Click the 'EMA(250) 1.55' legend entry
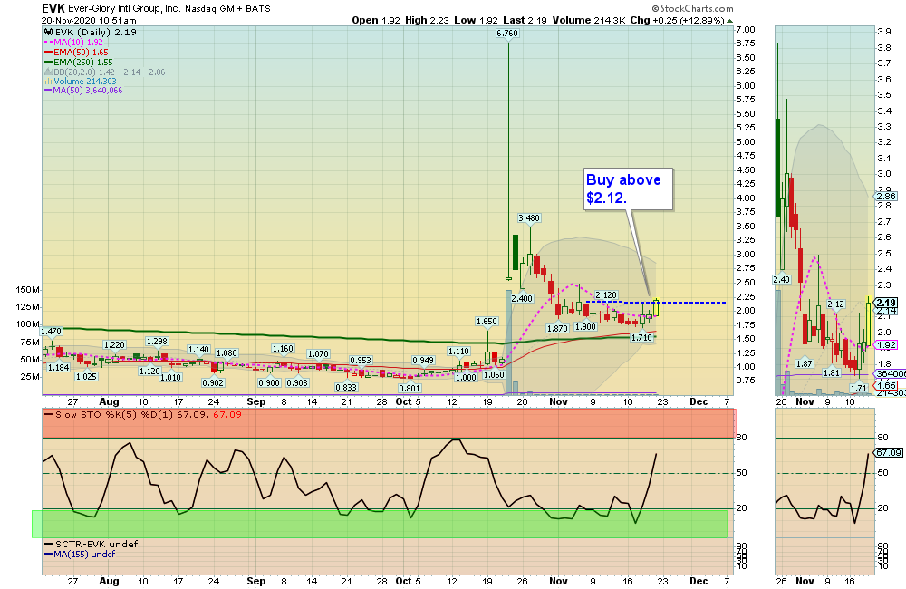 click(x=79, y=62)
